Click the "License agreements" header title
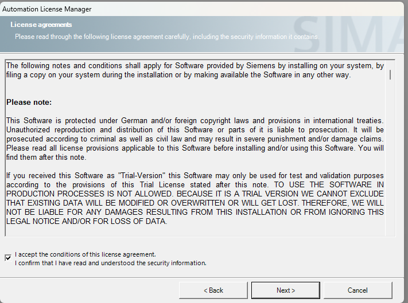The height and width of the screenshot is (303, 408). tap(41, 25)
